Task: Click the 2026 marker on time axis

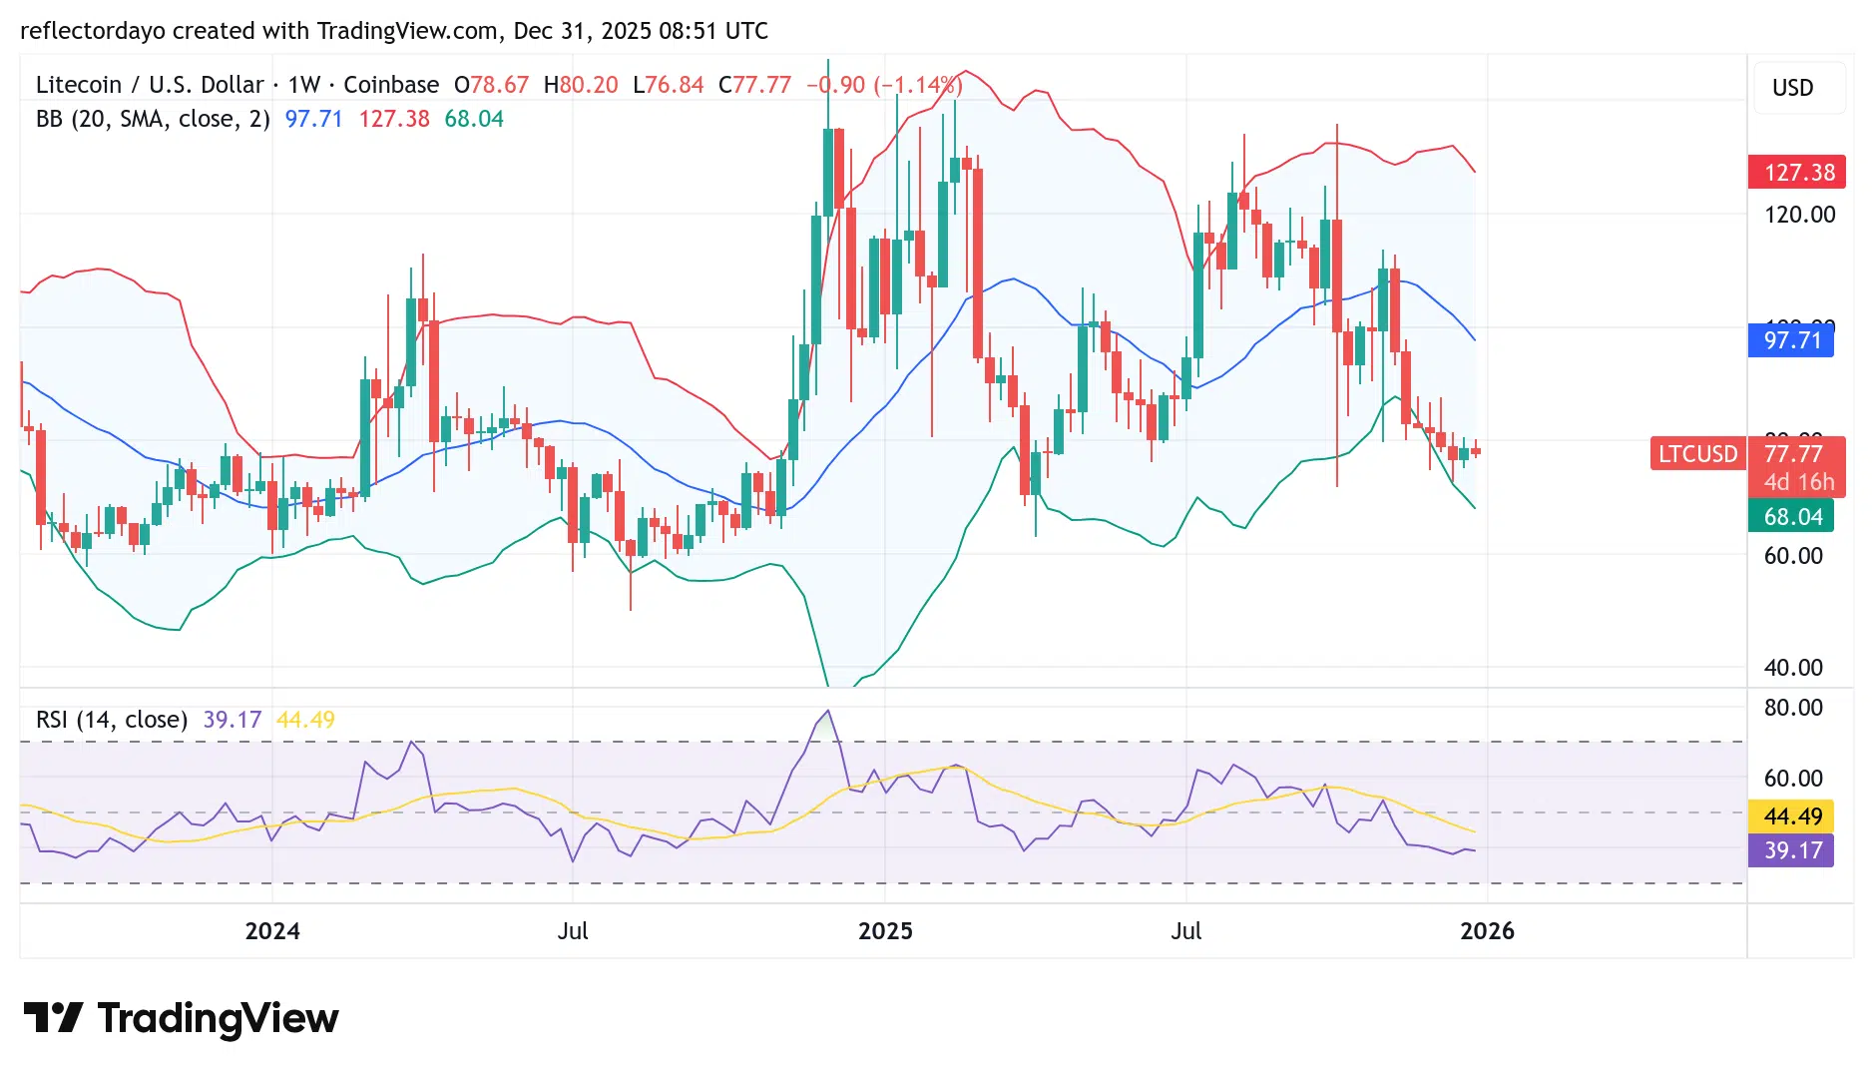Action: click(1487, 931)
